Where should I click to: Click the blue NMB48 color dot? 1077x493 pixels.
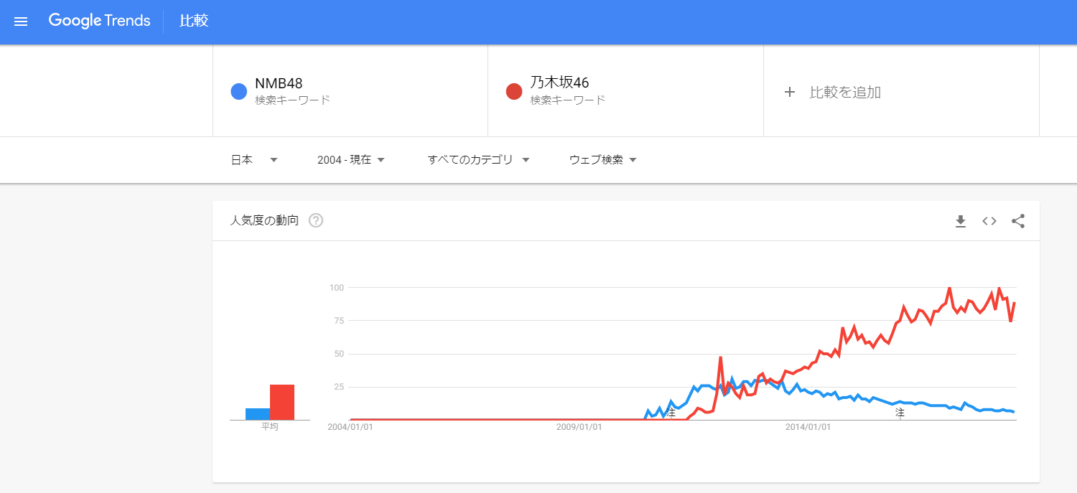click(238, 92)
